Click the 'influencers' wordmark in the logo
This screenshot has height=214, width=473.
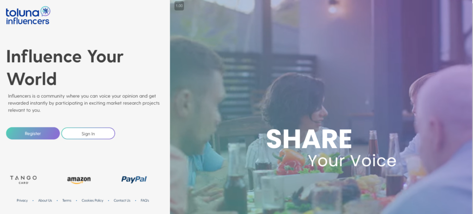click(x=27, y=21)
